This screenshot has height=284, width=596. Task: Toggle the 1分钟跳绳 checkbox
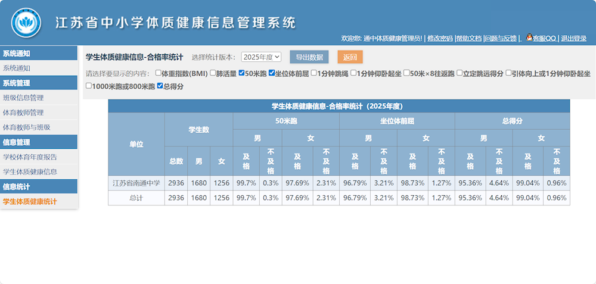click(x=314, y=74)
